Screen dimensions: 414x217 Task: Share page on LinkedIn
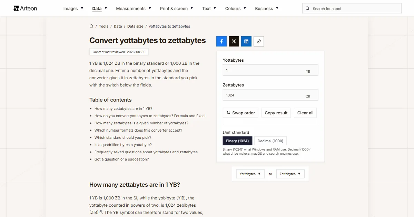click(x=246, y=41)
